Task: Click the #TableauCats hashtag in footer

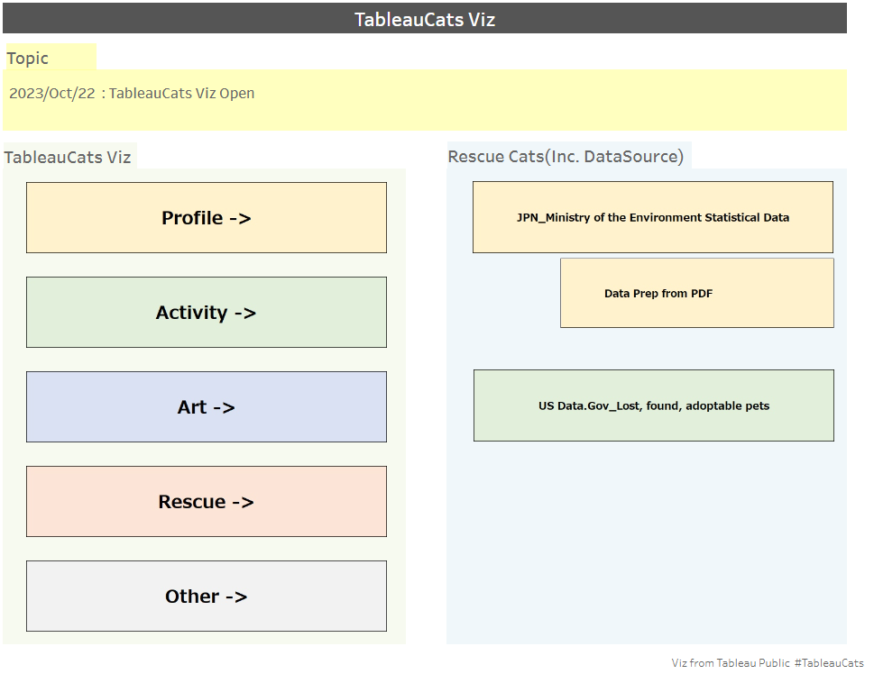Action: click(829, 663)
